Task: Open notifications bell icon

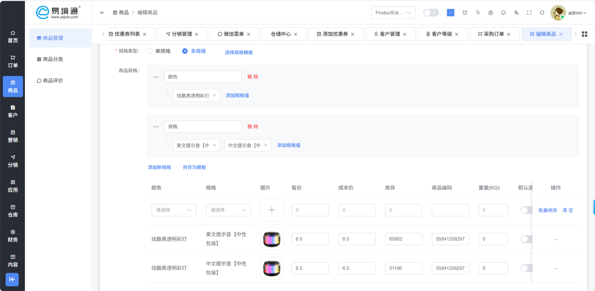Action: 503,13
